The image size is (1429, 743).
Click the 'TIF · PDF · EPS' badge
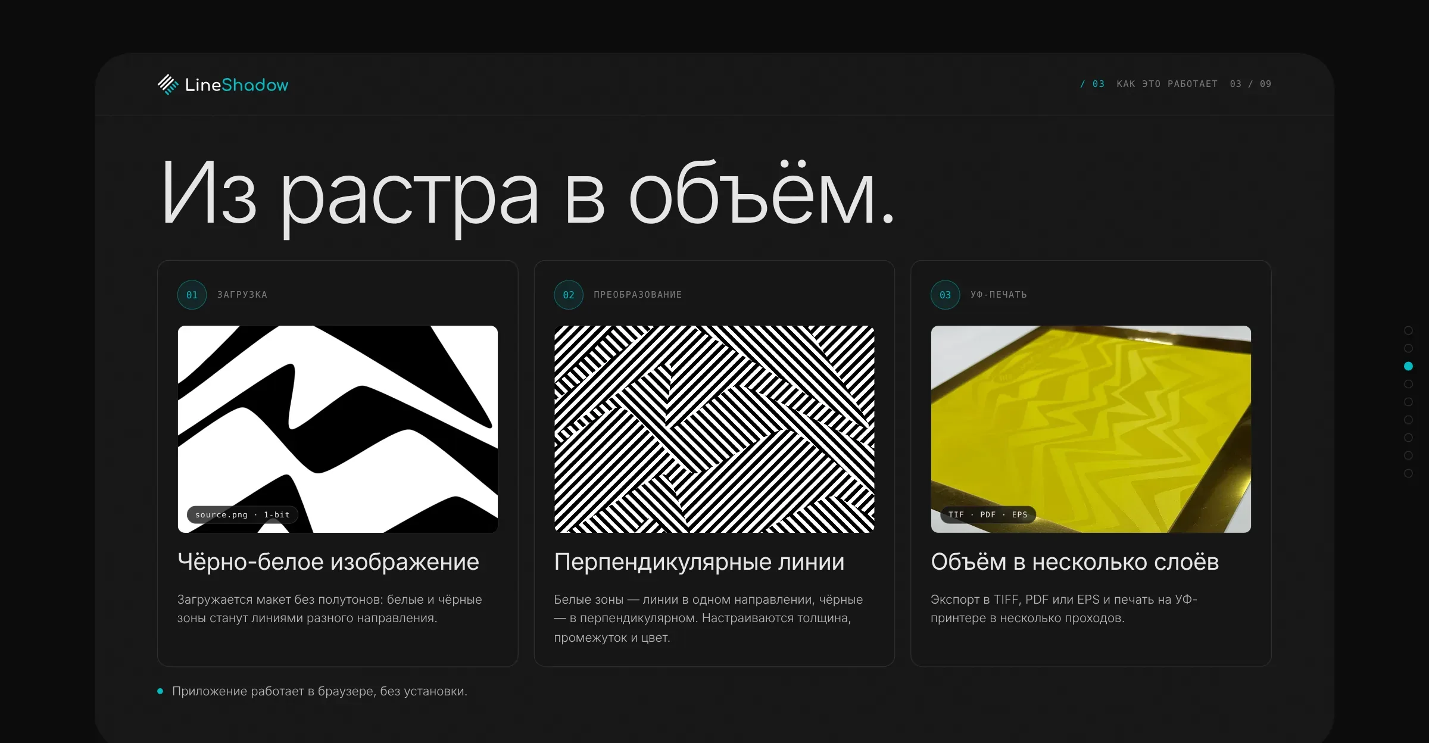click(x=988, y=515)
